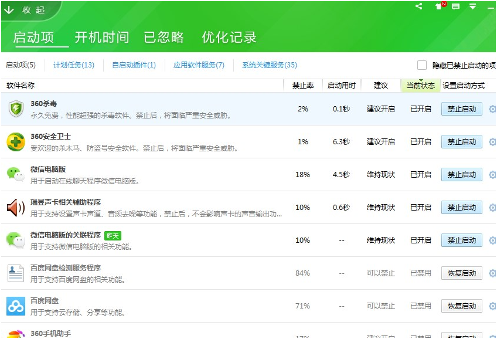497x339 pixels.
Task: Click the 4.5秒 startup time value
Action: [x=341, y=175]
